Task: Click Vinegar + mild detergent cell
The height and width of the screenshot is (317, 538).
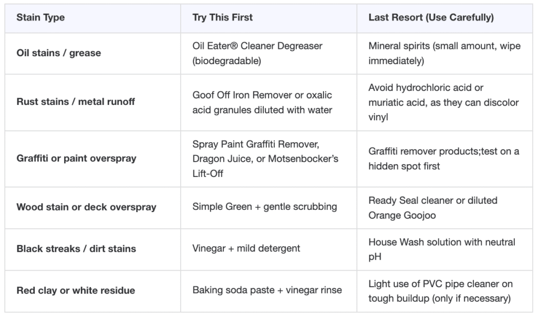Action: pyautogui.click(x=246, y=249)
